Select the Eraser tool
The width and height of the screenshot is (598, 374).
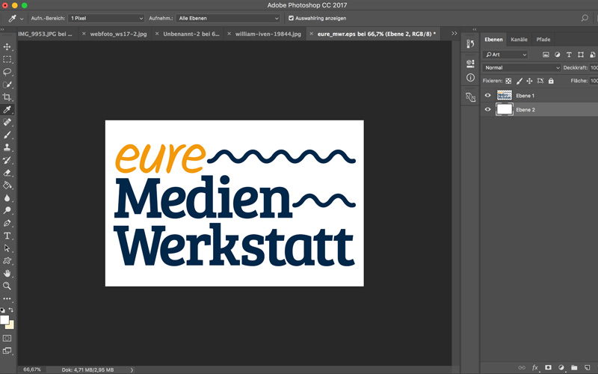click(x=7, y=173)
